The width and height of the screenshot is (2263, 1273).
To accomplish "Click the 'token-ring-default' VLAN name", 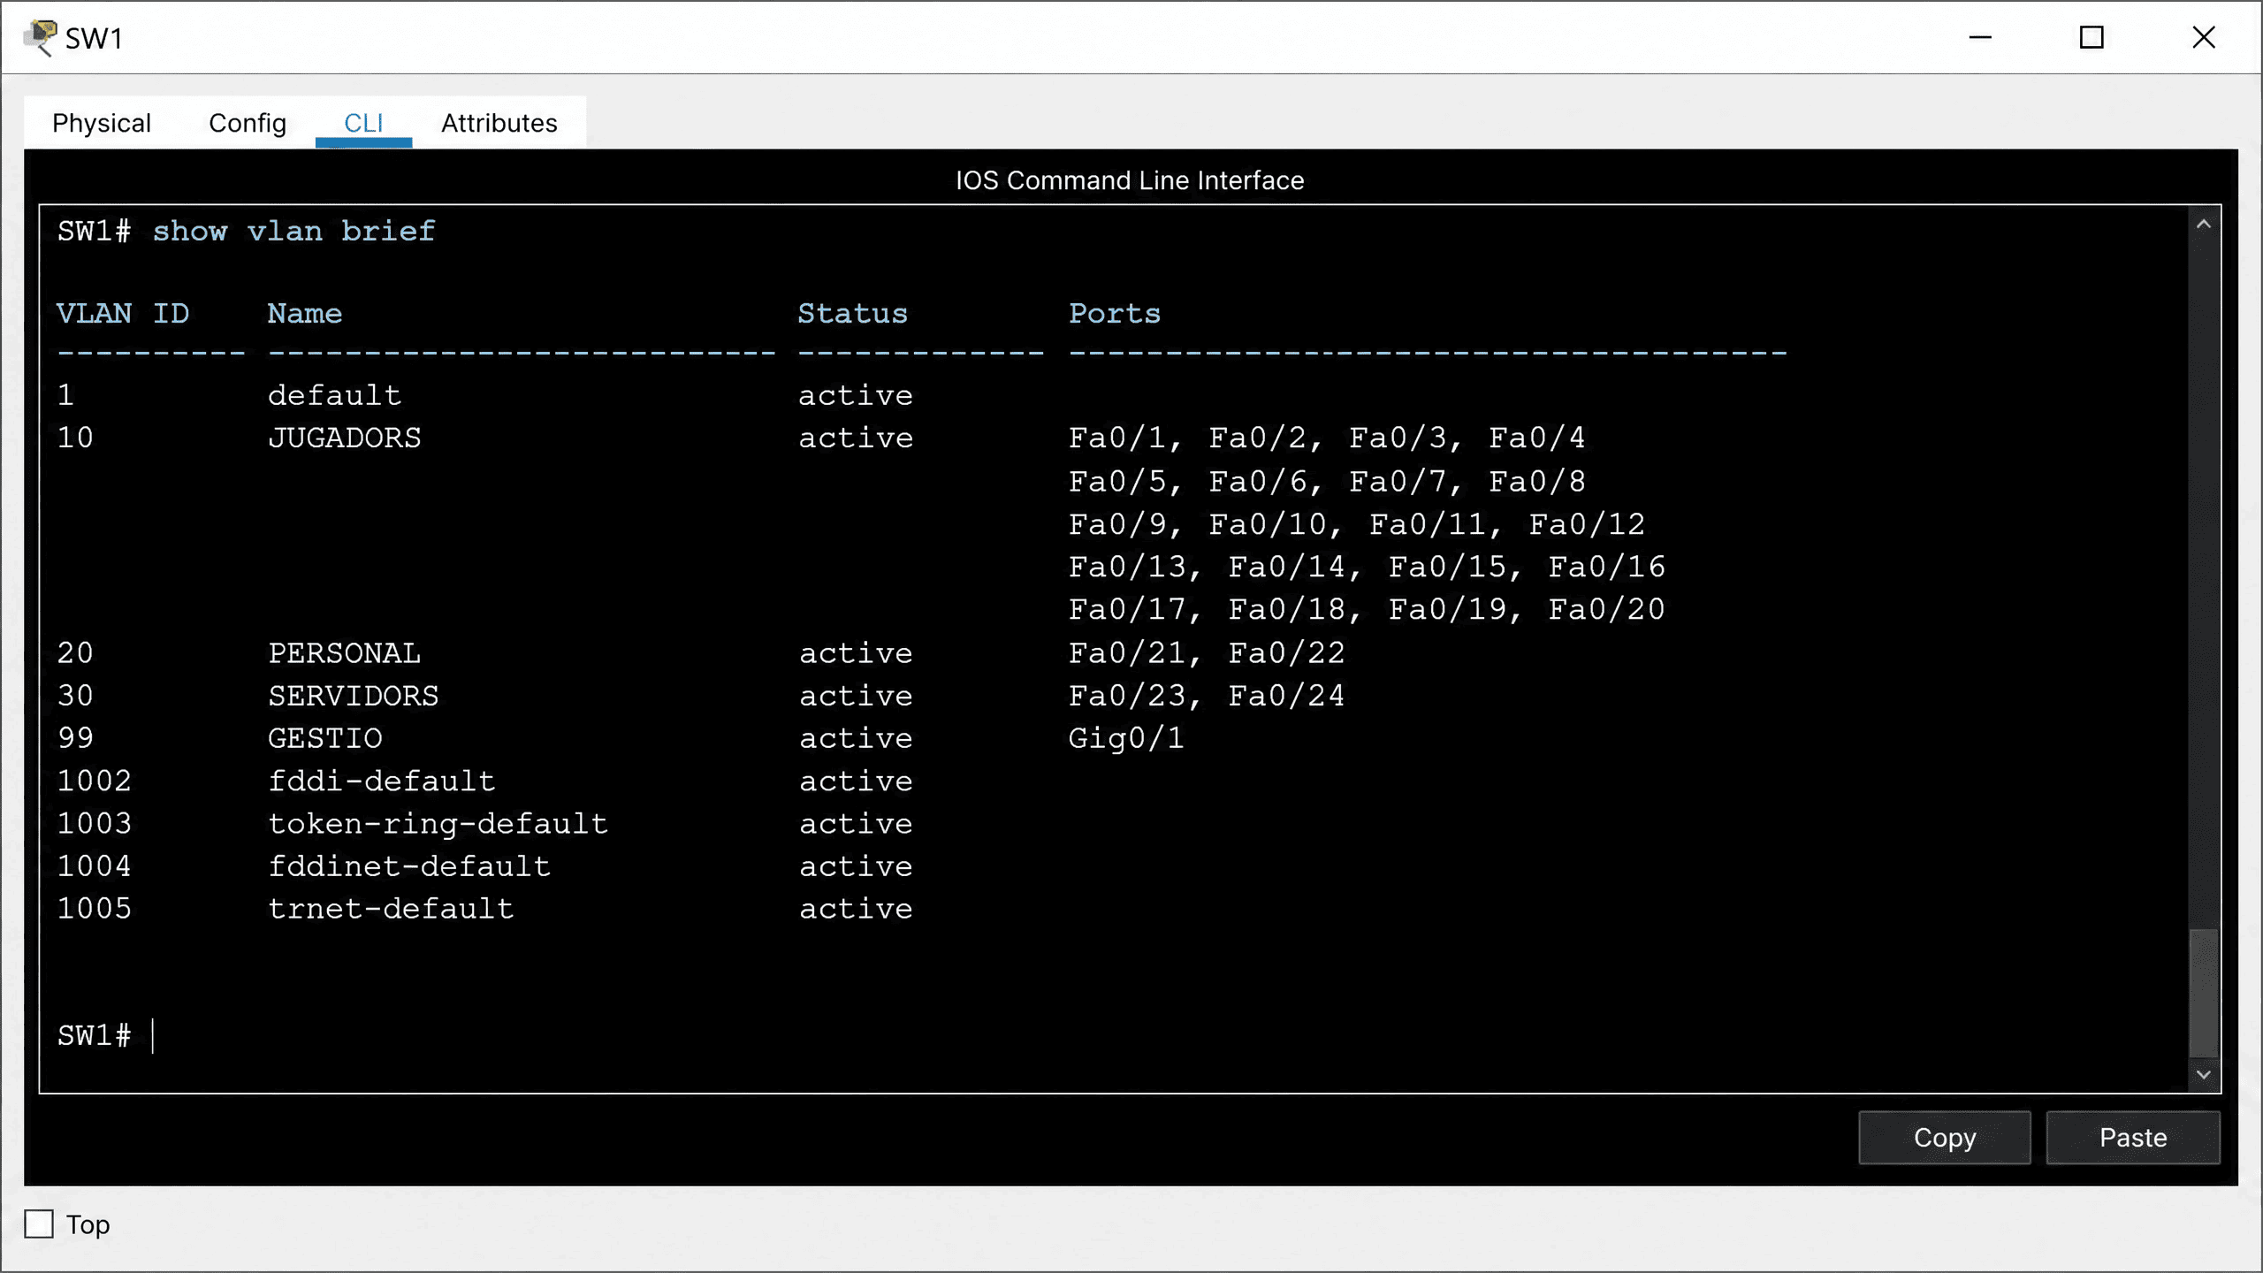I will 438,823.
